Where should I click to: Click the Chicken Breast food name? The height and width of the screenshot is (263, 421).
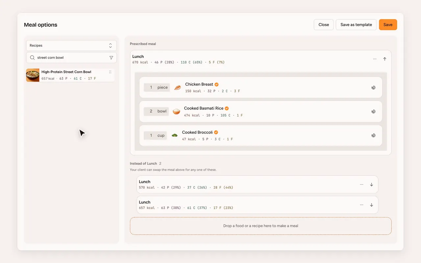click(199, 84)
